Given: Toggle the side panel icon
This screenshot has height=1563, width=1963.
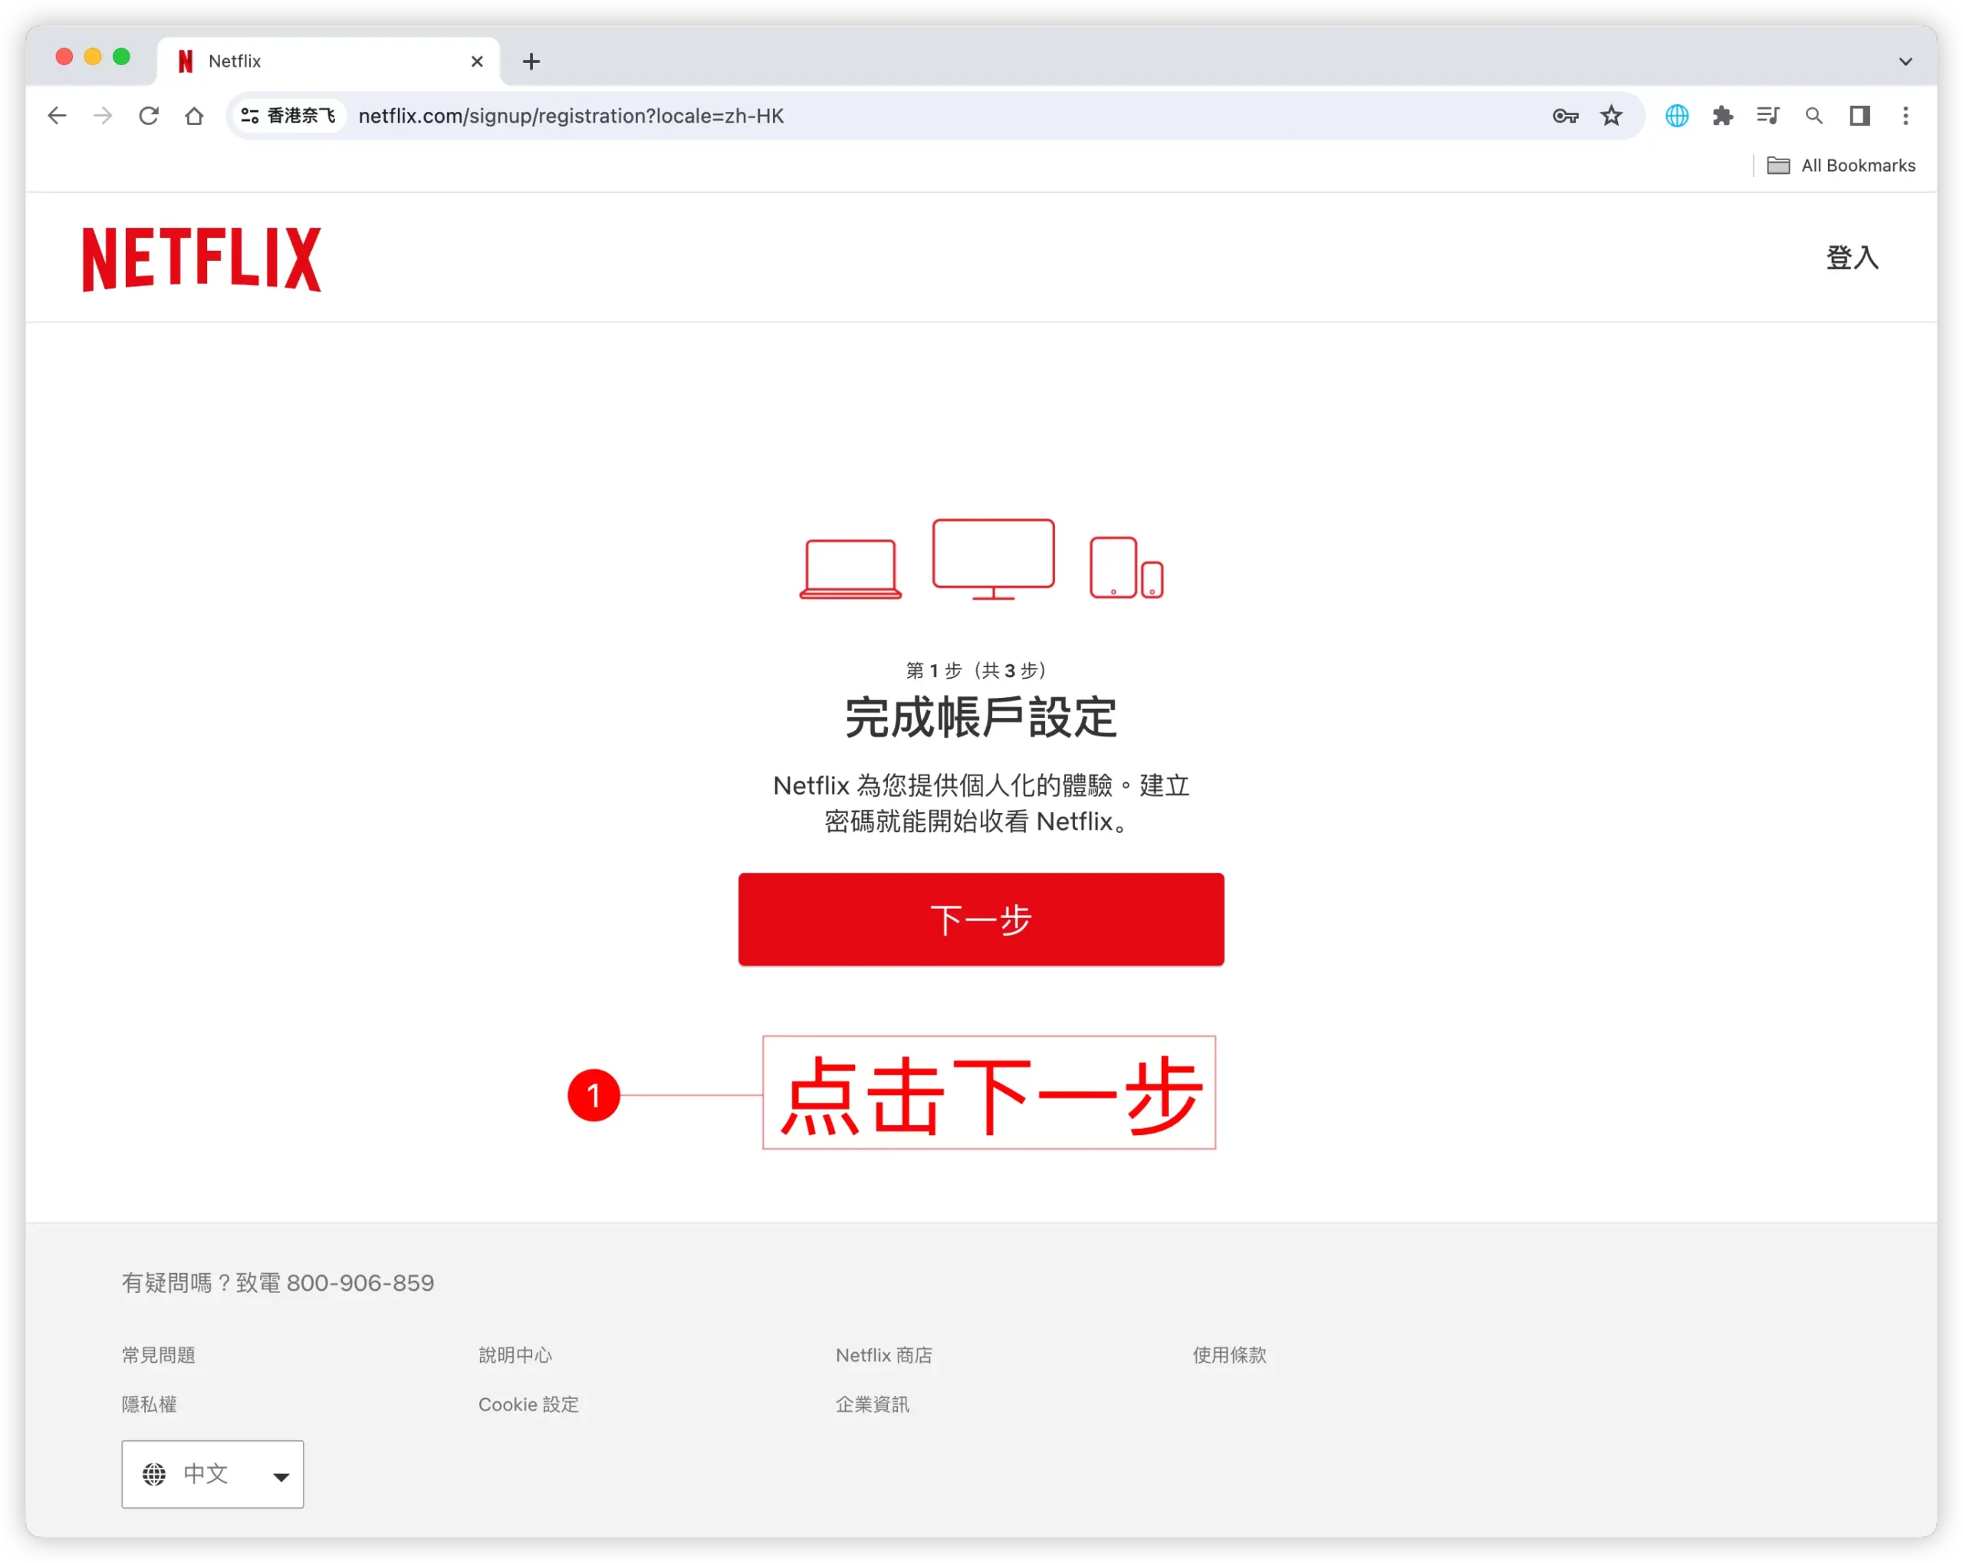Looking at the screenshot, I should point(1859,116).
